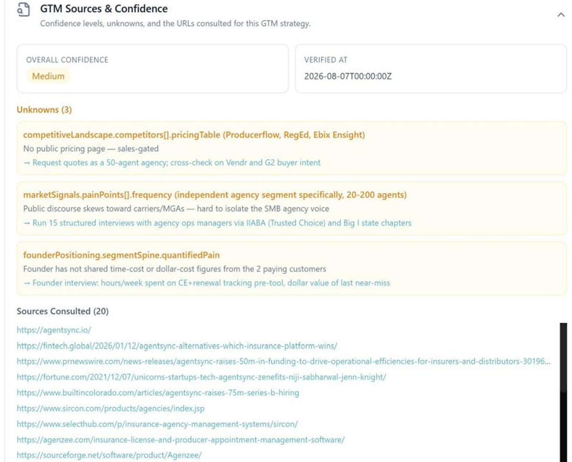This screenshot has width=572, height=462.
Task: Open the agentsync.io source link
Action: 54,330
